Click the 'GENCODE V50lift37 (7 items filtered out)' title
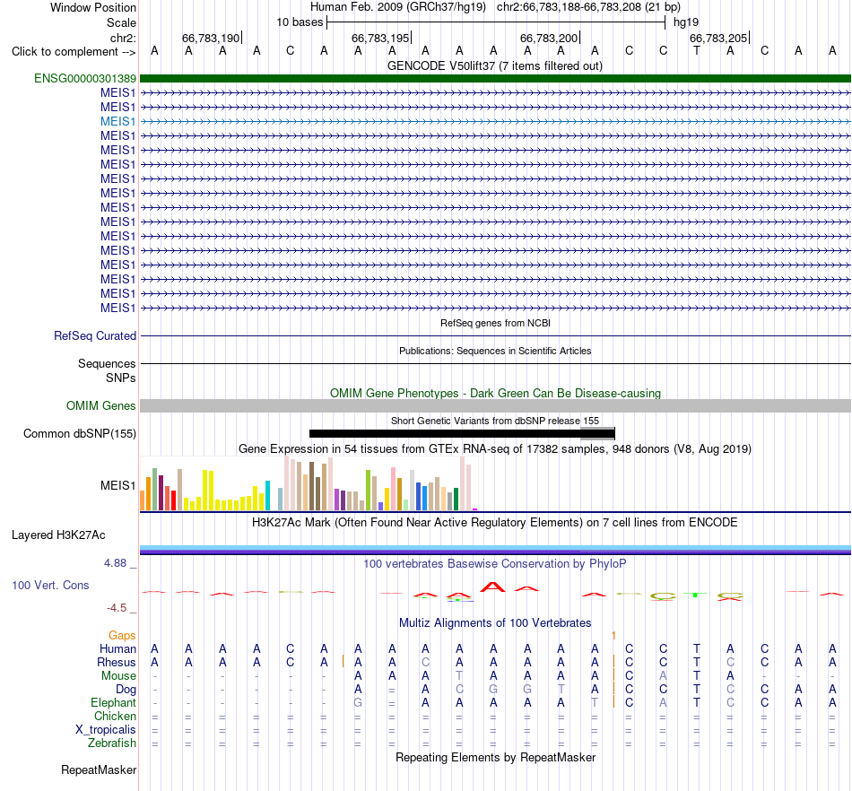 [495, 65]
